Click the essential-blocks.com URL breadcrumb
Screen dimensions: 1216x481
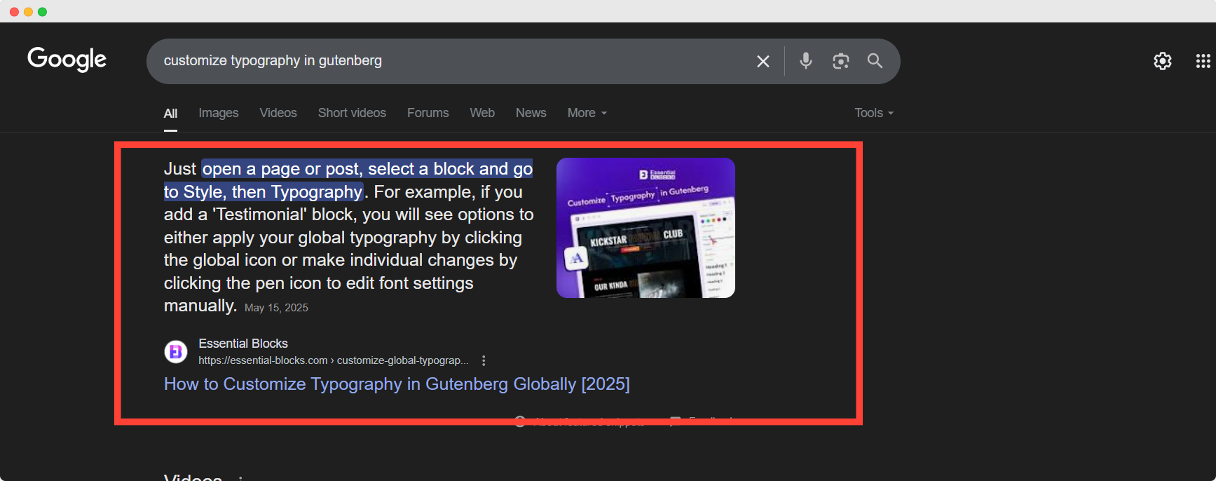[x=334, y=360]
